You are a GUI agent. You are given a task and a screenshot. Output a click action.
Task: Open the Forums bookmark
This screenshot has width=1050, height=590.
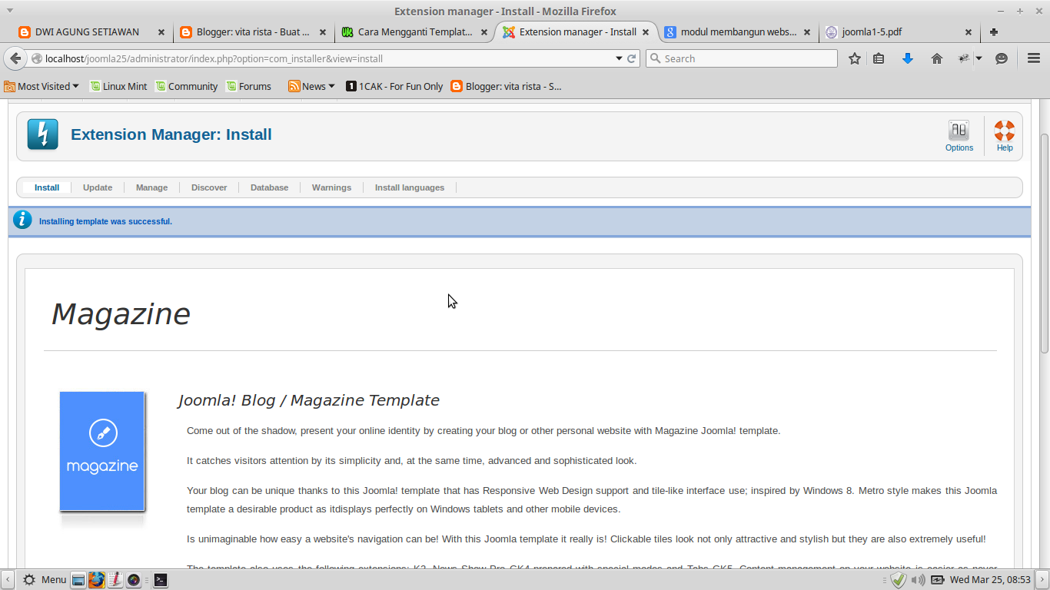click(248, 86)
